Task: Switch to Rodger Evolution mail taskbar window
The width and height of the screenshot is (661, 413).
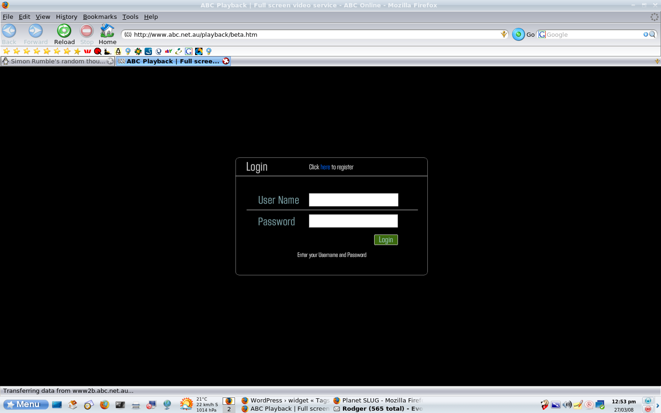Action: [x=378, y=409]
